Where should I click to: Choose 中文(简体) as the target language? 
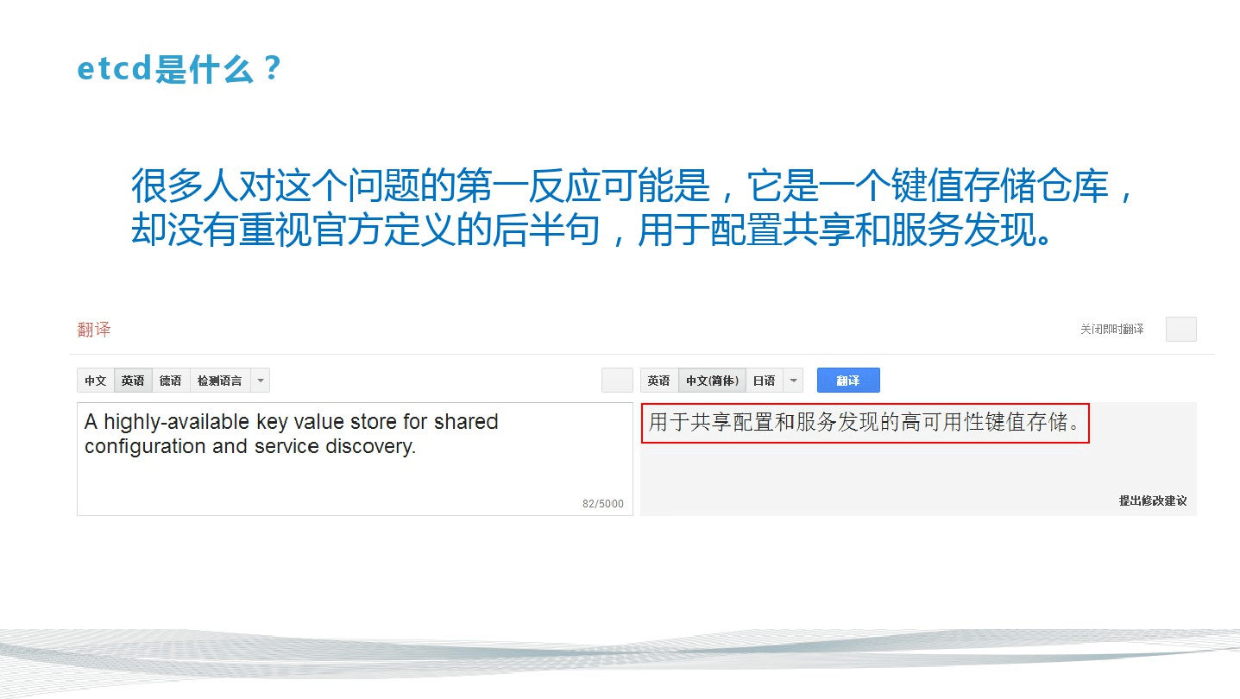tap(712, 381)
